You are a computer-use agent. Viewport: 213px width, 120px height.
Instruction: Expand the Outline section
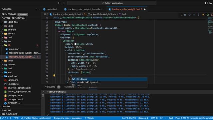pyautogui.click(x=6, y=107)
